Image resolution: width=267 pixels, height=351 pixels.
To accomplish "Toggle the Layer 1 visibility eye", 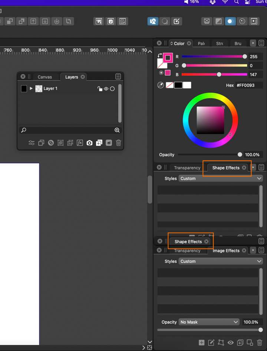I will point(106,89).
